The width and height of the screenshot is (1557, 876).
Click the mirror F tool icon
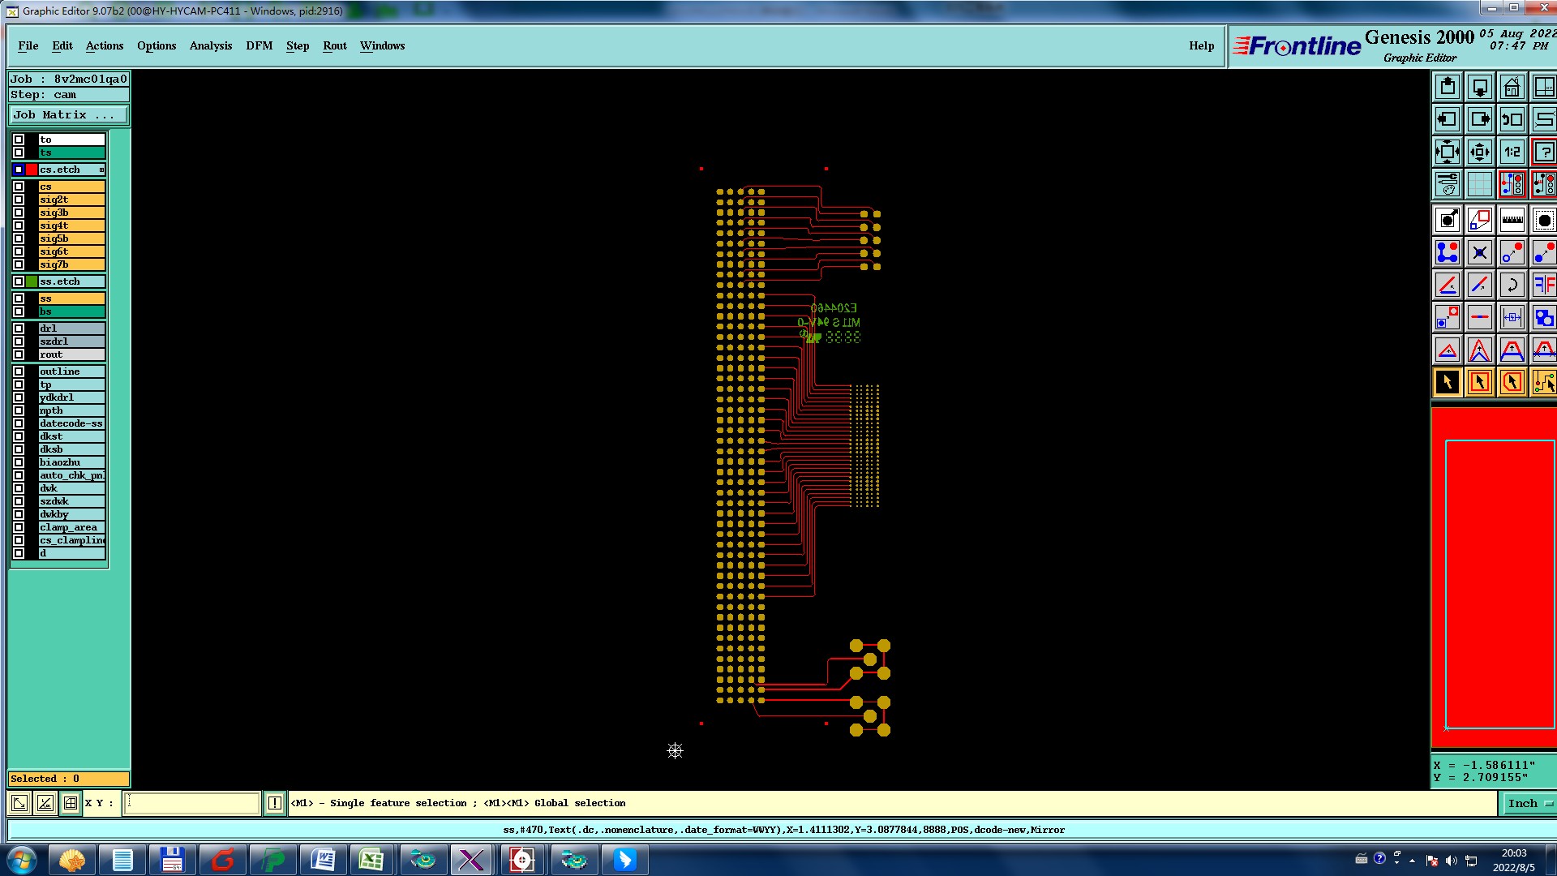(1544, 285)
